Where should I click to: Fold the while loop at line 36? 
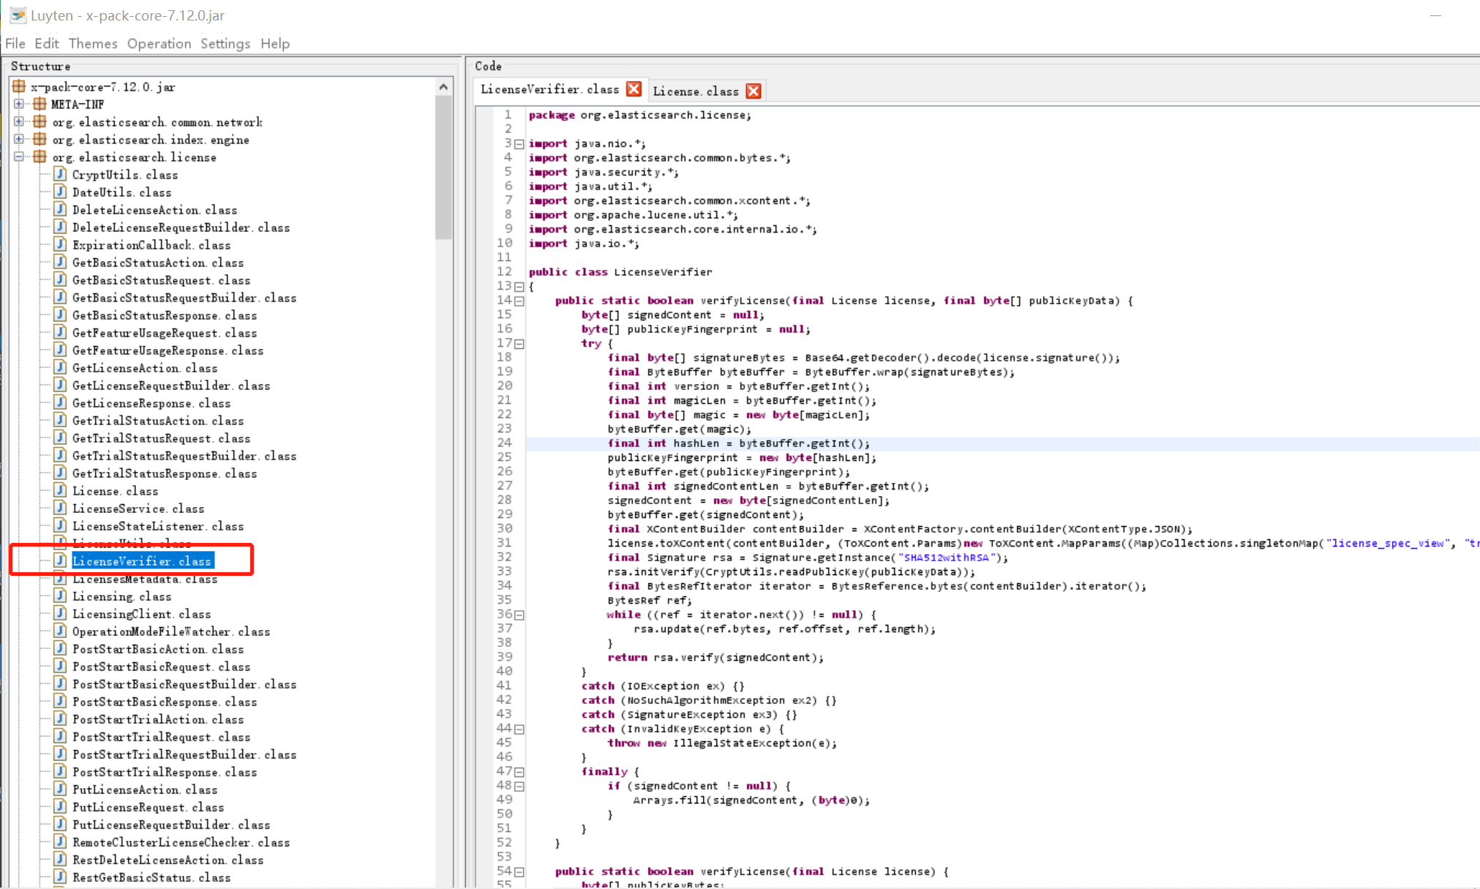coord(519,615)
